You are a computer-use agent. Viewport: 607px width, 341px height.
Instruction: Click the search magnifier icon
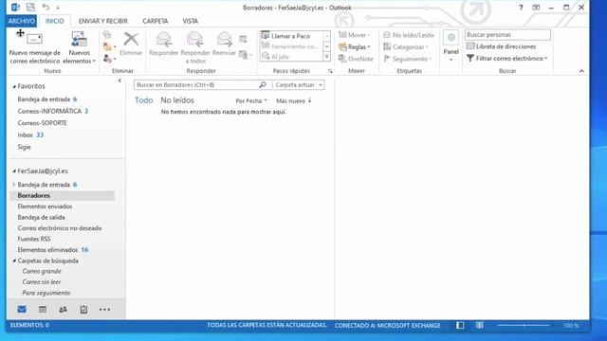263,84
